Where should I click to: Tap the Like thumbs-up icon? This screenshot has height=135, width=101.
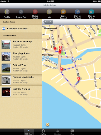[x=49, y=12]
